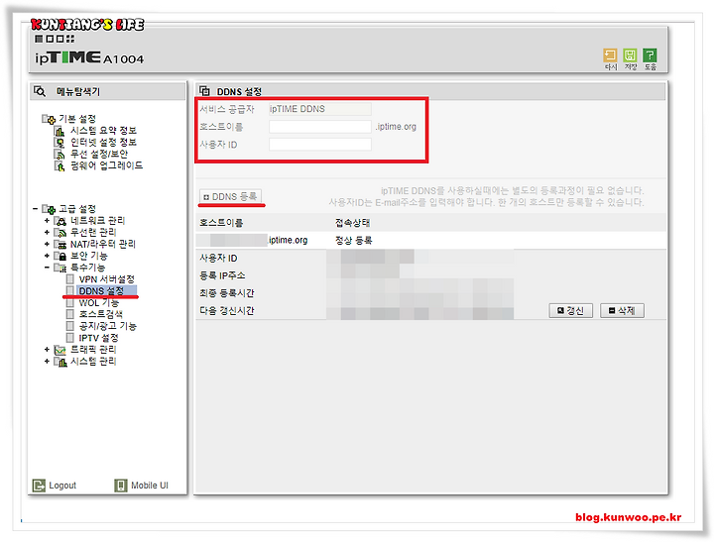Click the 서비스 공급자 ipTIME DDNS field
The image size is (714, 542).
pyautogui.click(x=320, y=109)
